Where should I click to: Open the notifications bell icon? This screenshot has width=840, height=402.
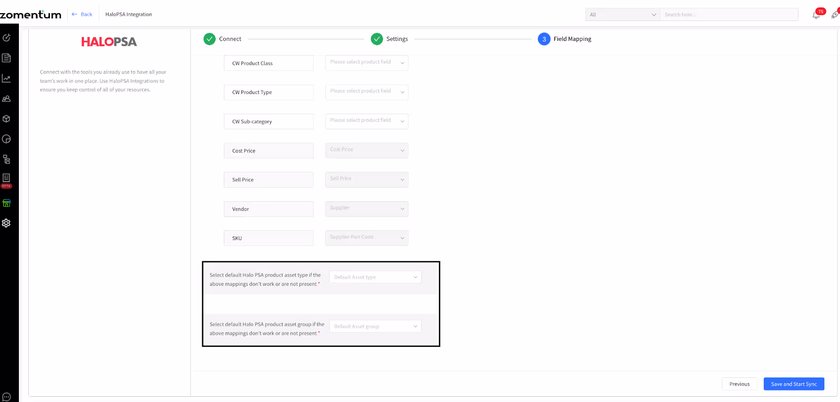pos(816,15)
